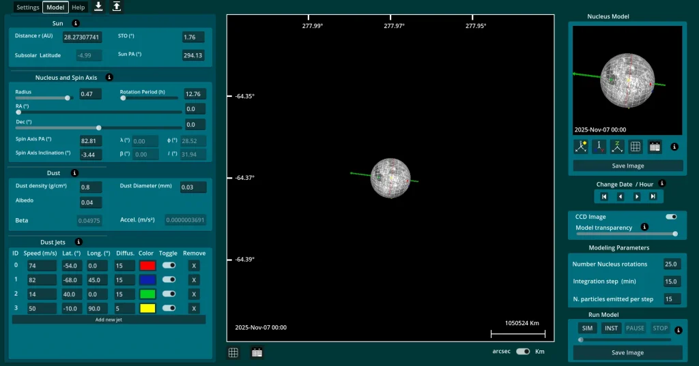
Task: Click the blue color swatch for jet 1
Action: point(147,279)
